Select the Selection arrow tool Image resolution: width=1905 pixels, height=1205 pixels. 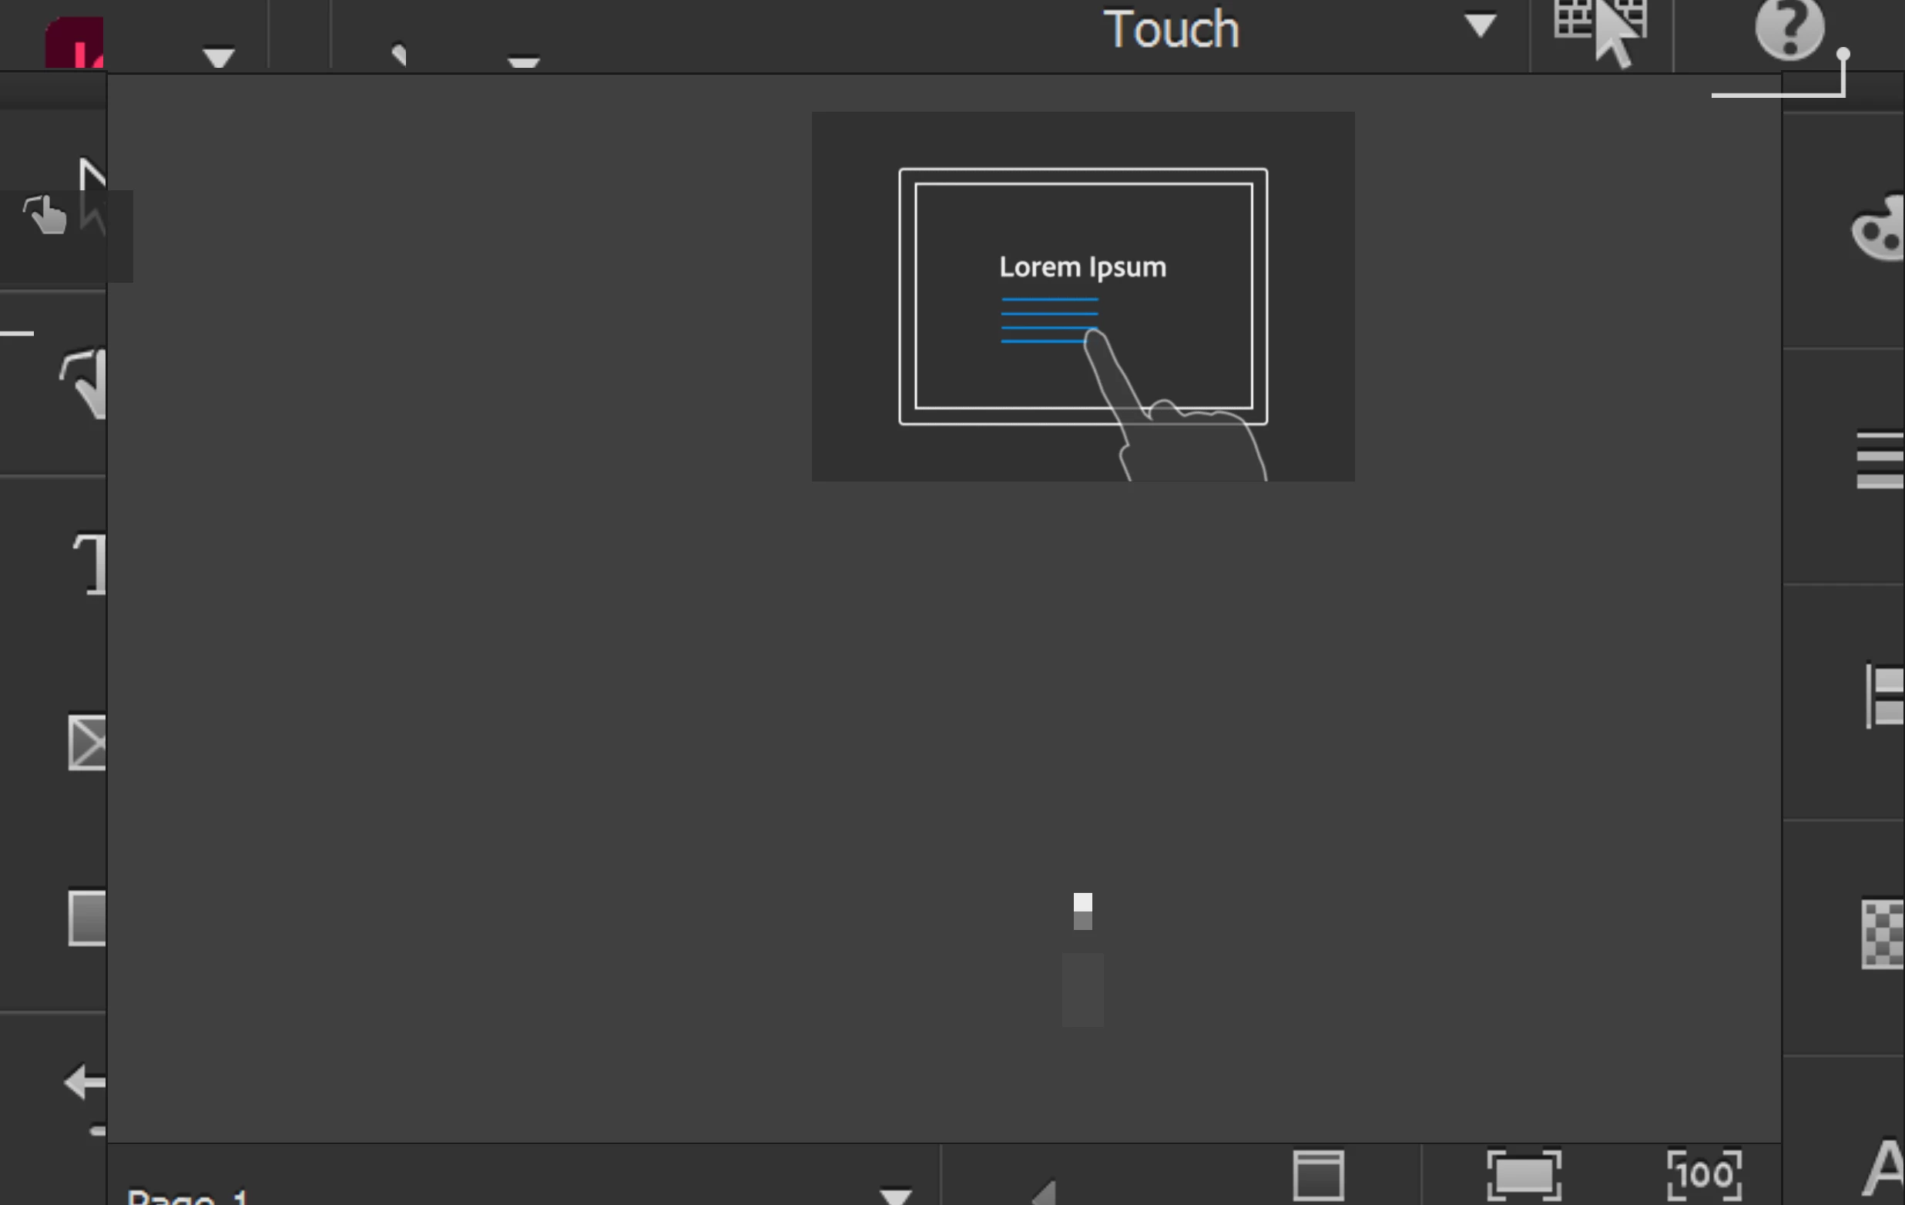click(x=92, y=176)
